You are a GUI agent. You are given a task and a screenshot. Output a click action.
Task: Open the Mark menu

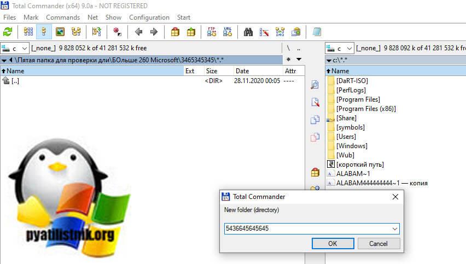(x=31, y=17)
